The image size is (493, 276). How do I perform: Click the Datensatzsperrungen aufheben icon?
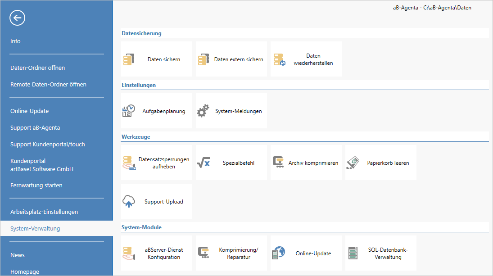click(129, 163)
